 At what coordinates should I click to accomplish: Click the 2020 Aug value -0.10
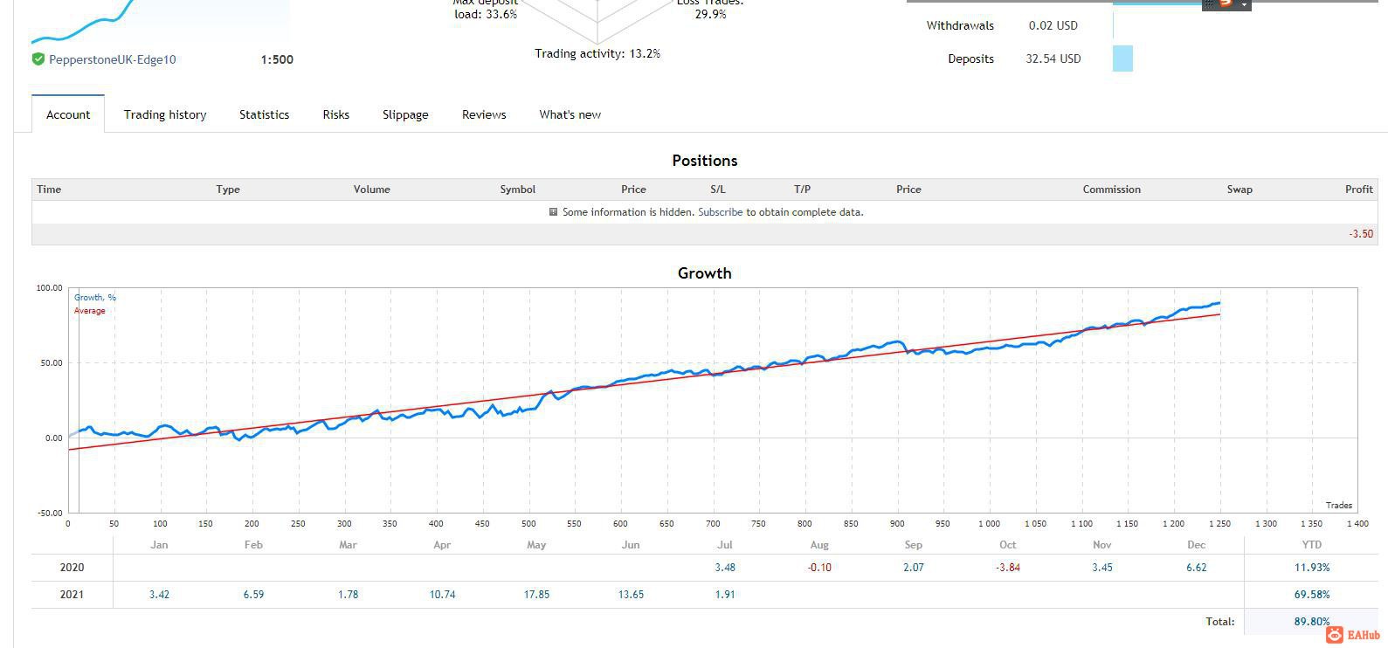pos(819,568)
